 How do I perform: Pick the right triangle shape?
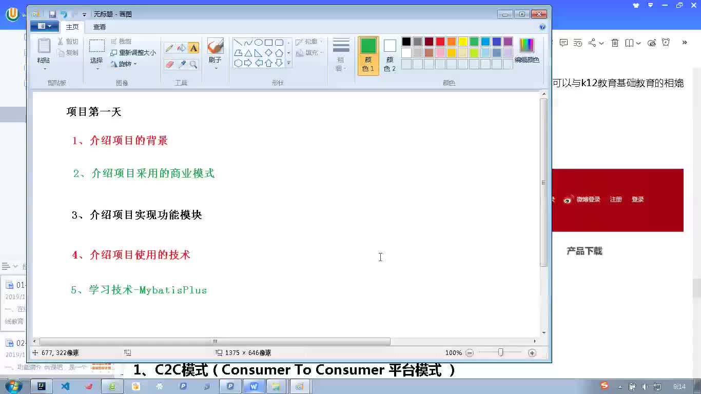click(259, 53)
